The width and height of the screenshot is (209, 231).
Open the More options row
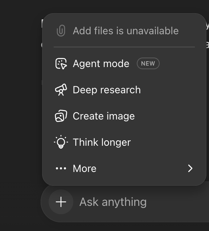coord(124,168)
